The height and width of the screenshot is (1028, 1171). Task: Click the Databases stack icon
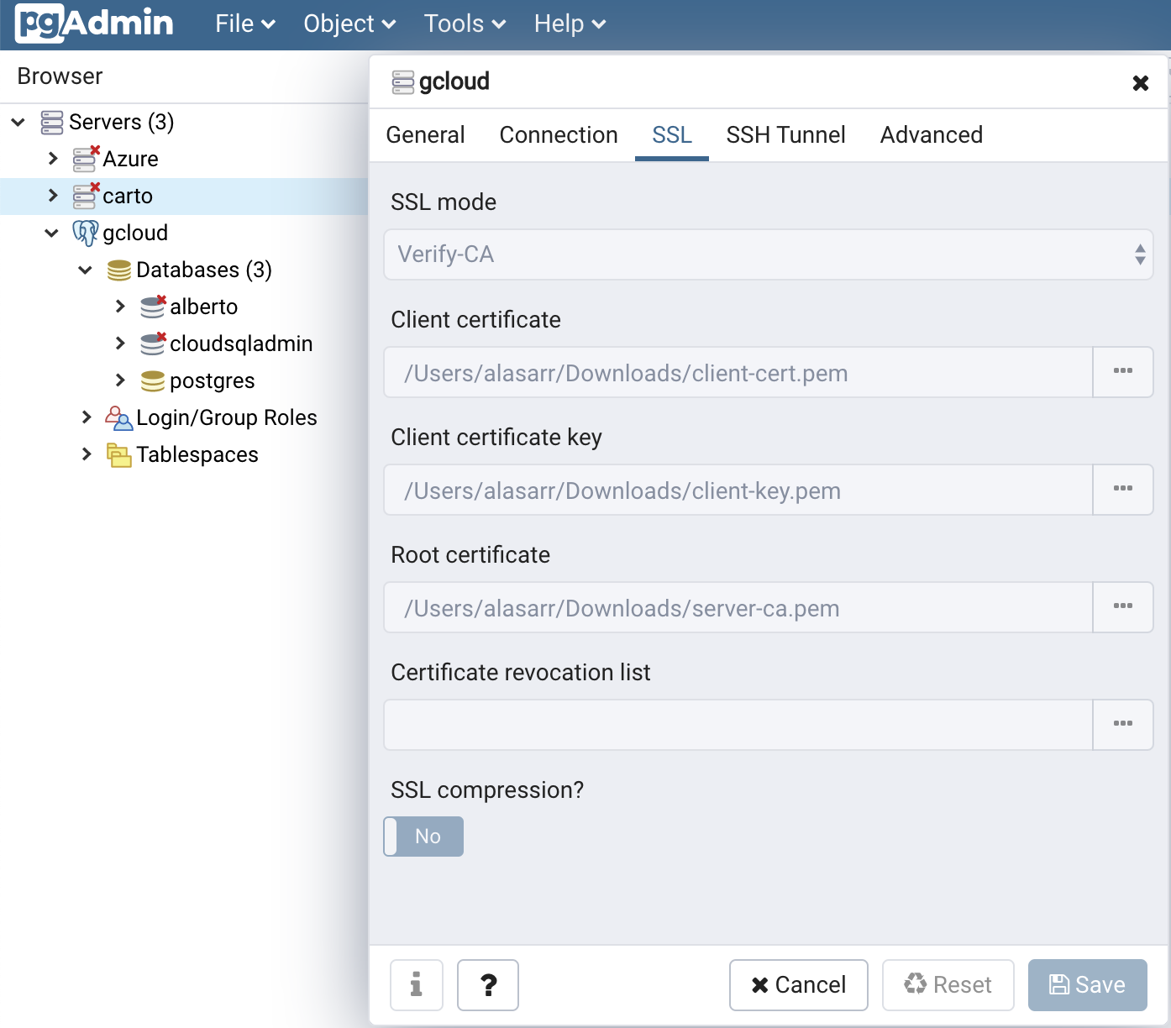tap(119, 270)
